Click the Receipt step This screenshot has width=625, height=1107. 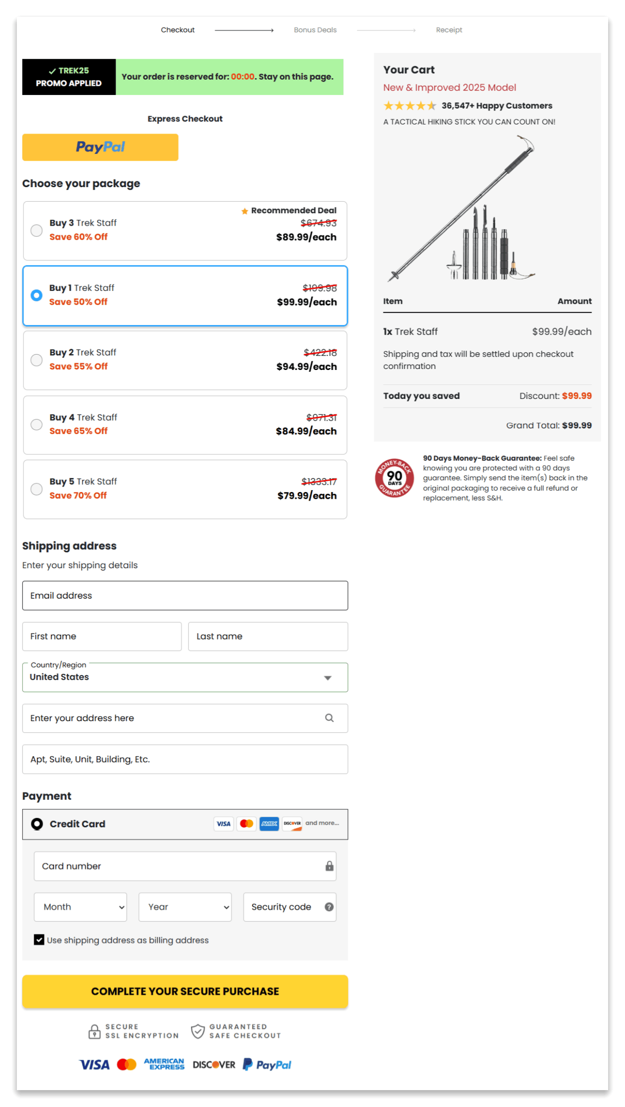(x=449, y=30)
